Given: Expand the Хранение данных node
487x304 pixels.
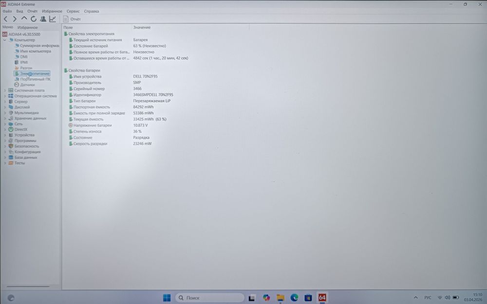Looking at the screenshot, I should point(5,119).
